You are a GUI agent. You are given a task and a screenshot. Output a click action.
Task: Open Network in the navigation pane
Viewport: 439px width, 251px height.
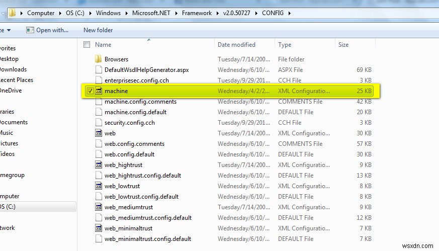coord(7,228)
